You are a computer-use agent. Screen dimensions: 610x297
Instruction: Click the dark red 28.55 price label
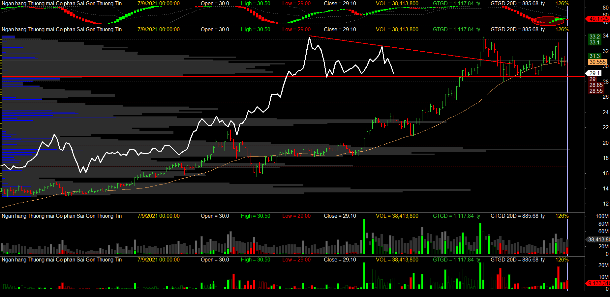pos(596,91)
